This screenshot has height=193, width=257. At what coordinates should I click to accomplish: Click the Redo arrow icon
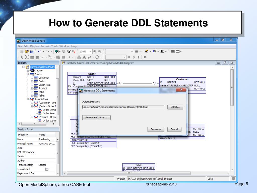(x=47, y=52)
